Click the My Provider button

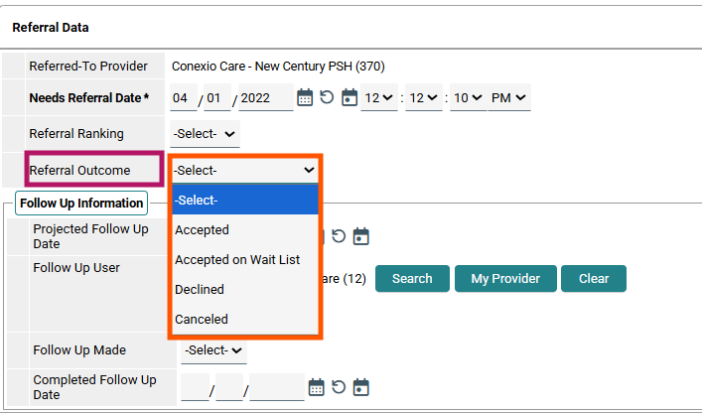coord(505,278)
